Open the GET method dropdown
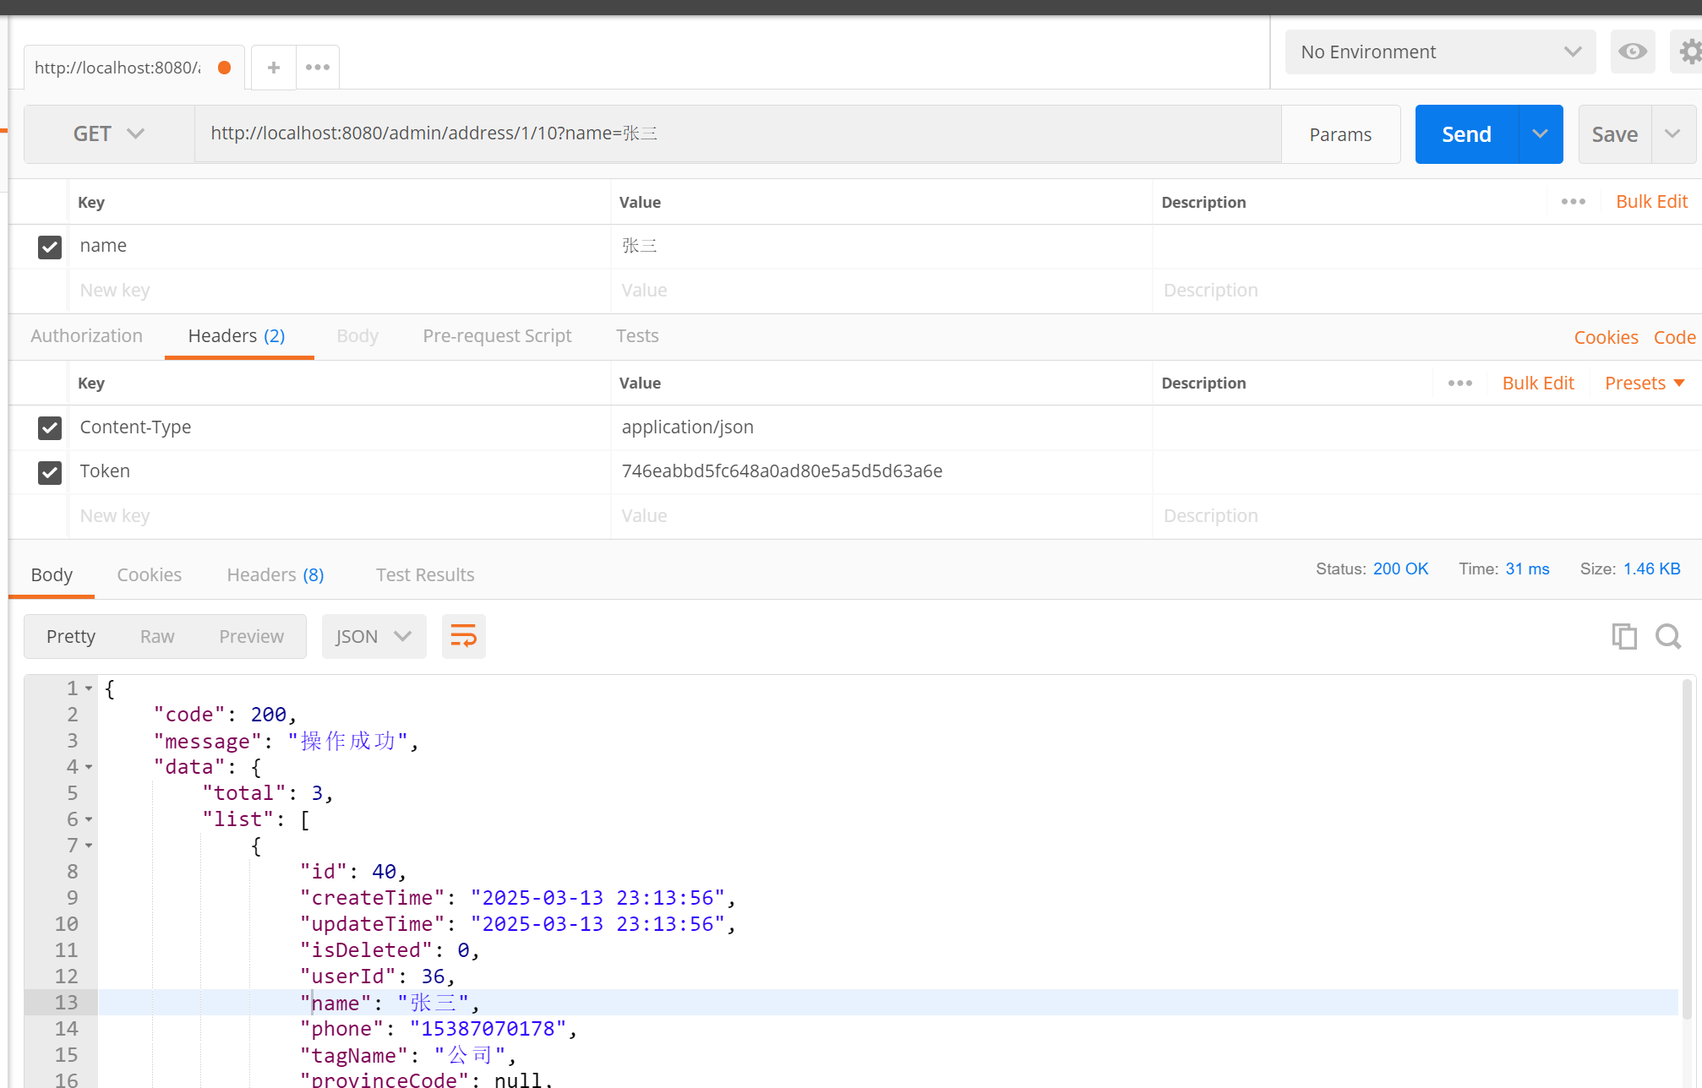The image size is (1702, 1088). click(x=109, y=133)
